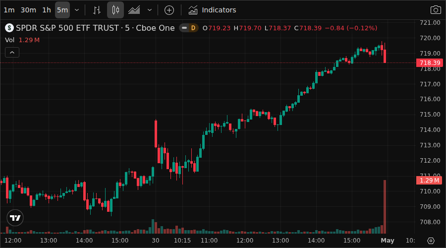446x248 pixels.
Task: Open chart settings gear icon
Action: point(431,241)
